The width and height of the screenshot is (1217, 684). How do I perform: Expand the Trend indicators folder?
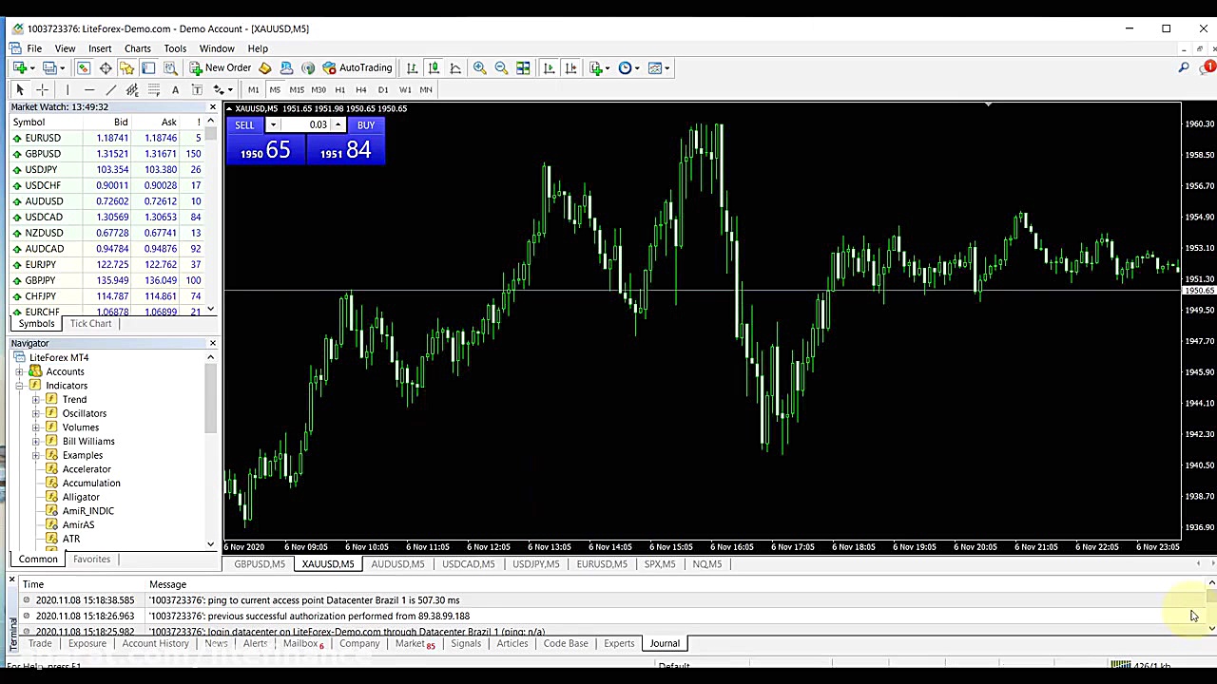pos(36,400)
